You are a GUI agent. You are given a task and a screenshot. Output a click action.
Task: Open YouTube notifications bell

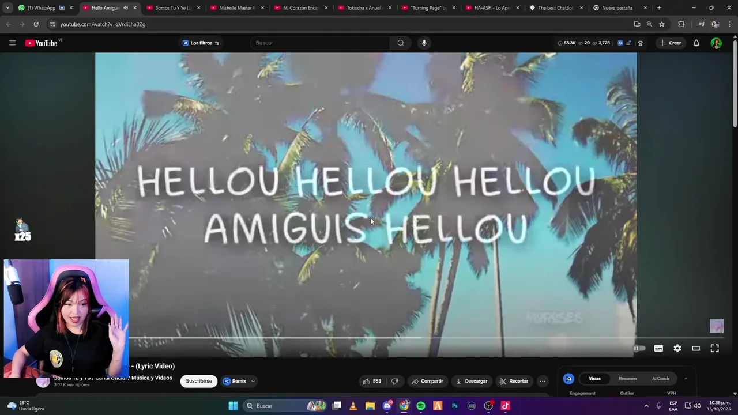tap(696, 43)
